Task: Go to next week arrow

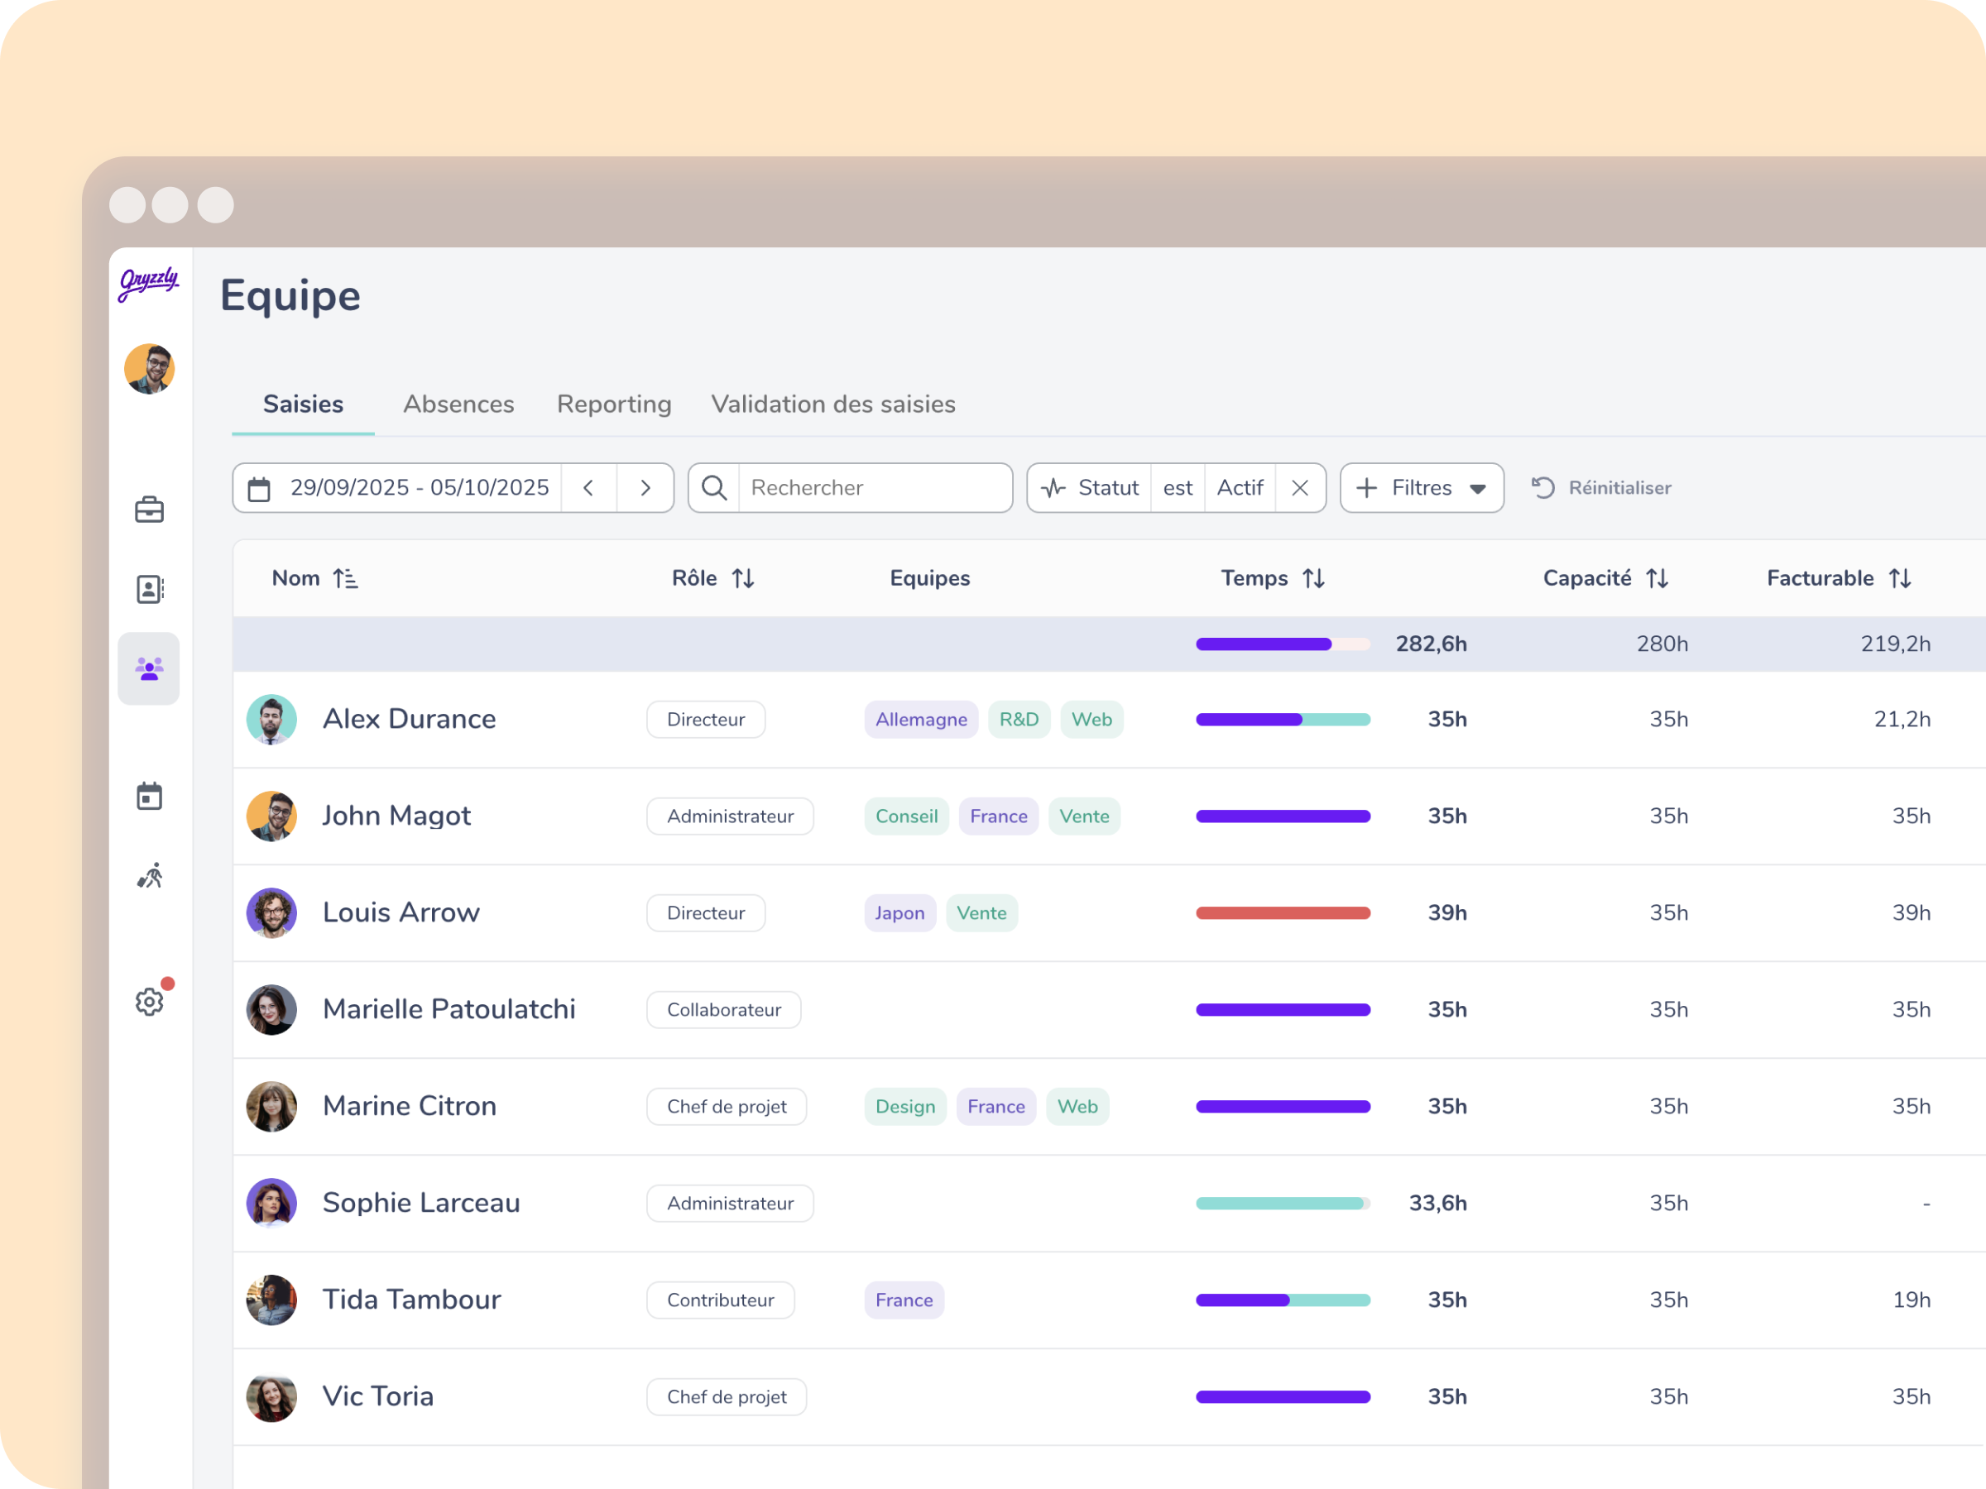Action: pyautogui.click(x=645, y=488)
